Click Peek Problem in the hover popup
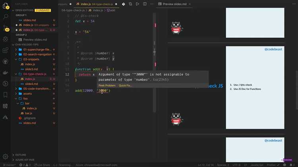The width and height of the screenshot is (298, 167). pyautogui.click(x=107, y=86)
